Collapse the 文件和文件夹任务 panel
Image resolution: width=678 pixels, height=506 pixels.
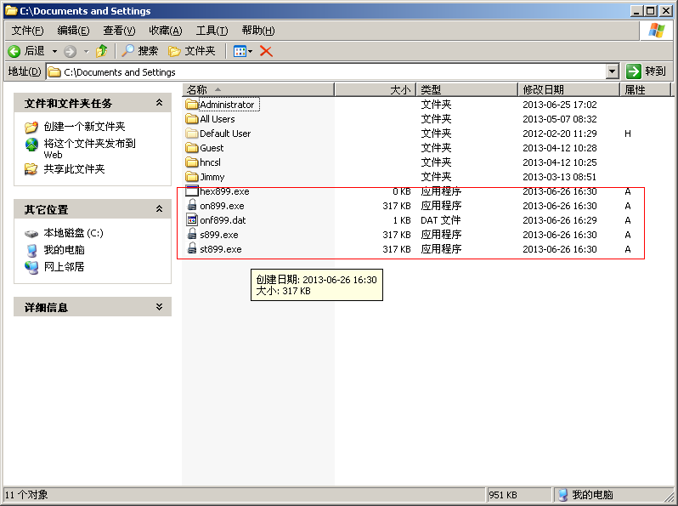pos(159,103)
